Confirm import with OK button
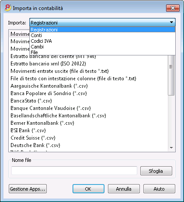 (88, 189)
